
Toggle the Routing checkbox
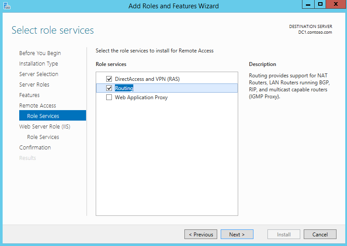[109, 88]
